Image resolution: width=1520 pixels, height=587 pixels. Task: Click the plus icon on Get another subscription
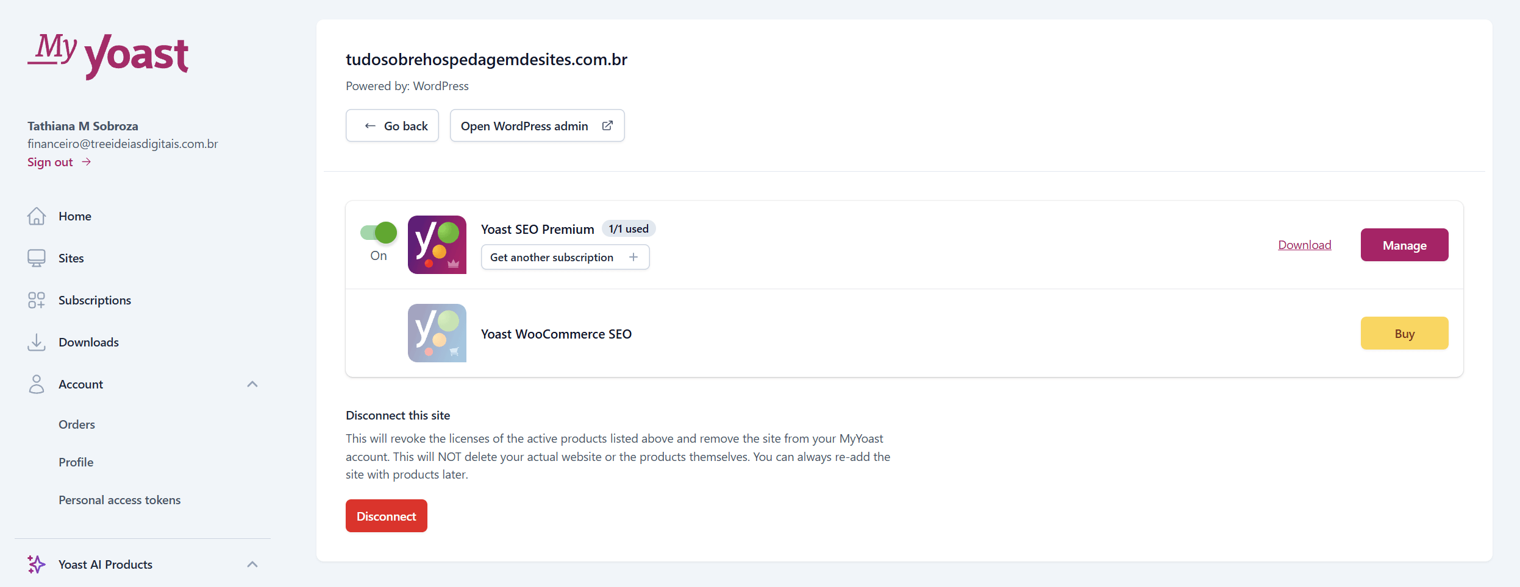633,257
